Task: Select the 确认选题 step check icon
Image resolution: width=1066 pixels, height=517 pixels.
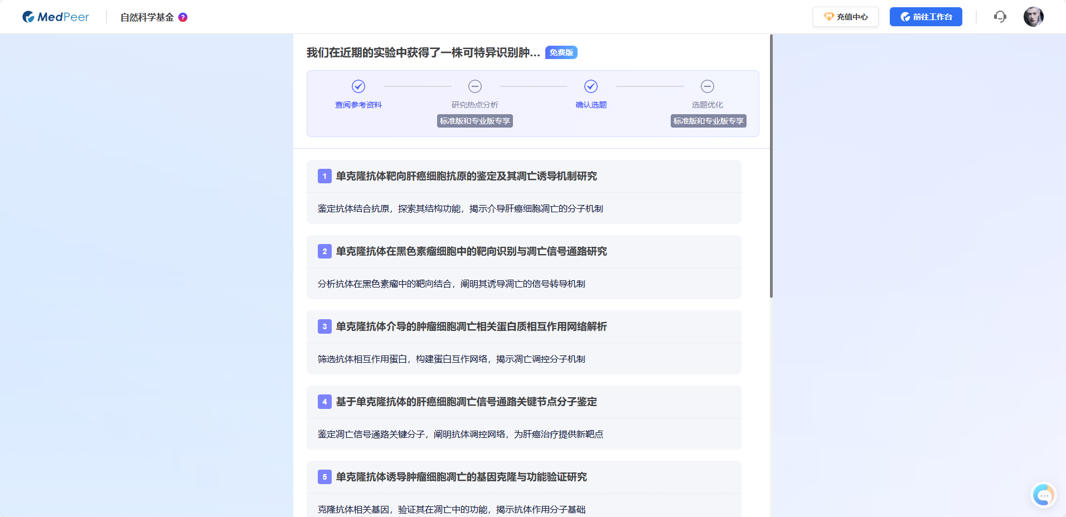Action: [591, 86]
